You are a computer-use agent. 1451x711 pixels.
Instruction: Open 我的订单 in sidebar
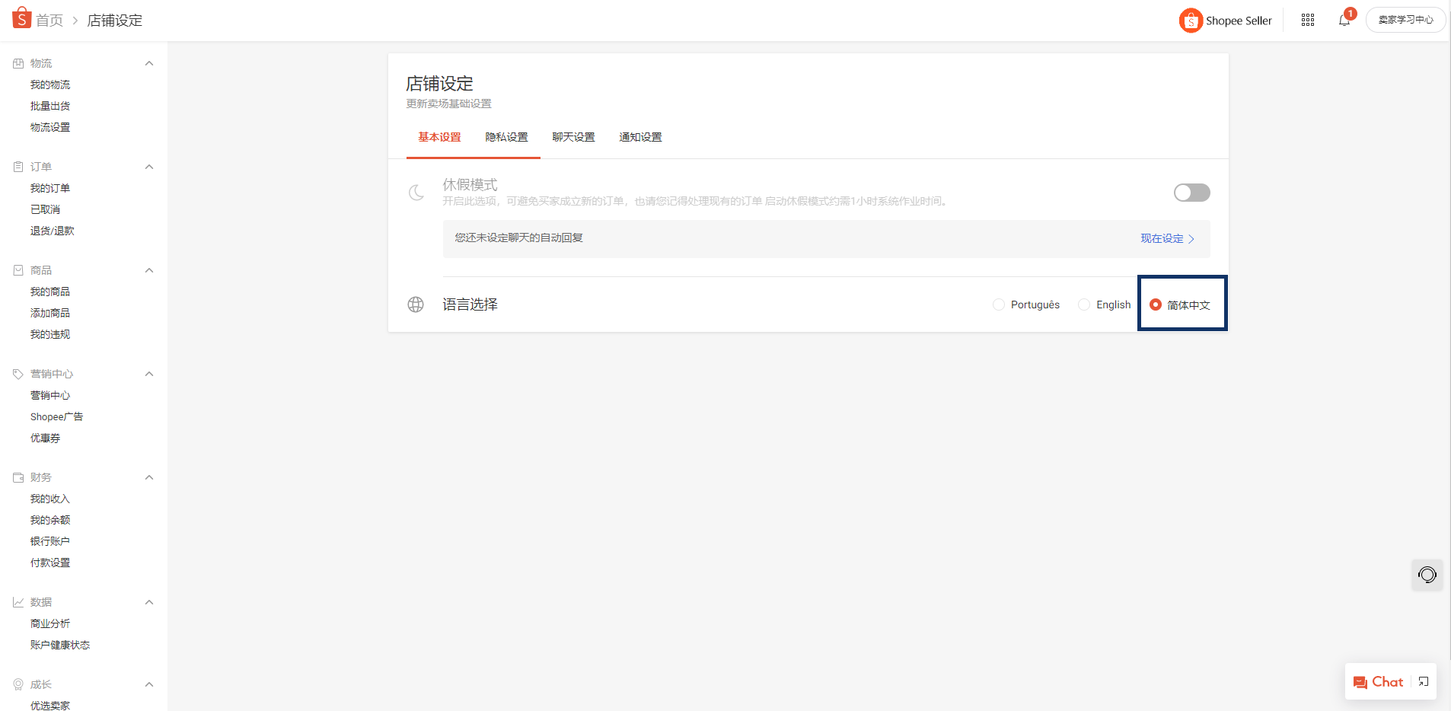coord(50,188)
